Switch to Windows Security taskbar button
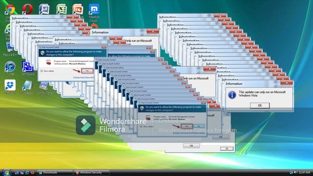This screenshot has height=176, width=313. click(91, 173)
